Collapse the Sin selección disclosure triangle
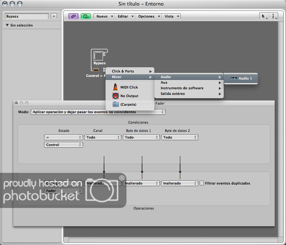 pyautogui.click(x=7, y=25)
